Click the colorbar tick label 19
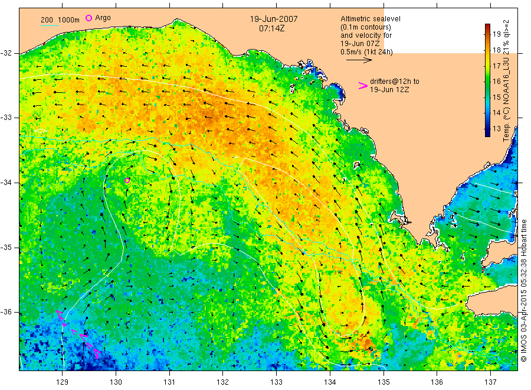Viewport: 531px width, 390px height. (496, 34)
